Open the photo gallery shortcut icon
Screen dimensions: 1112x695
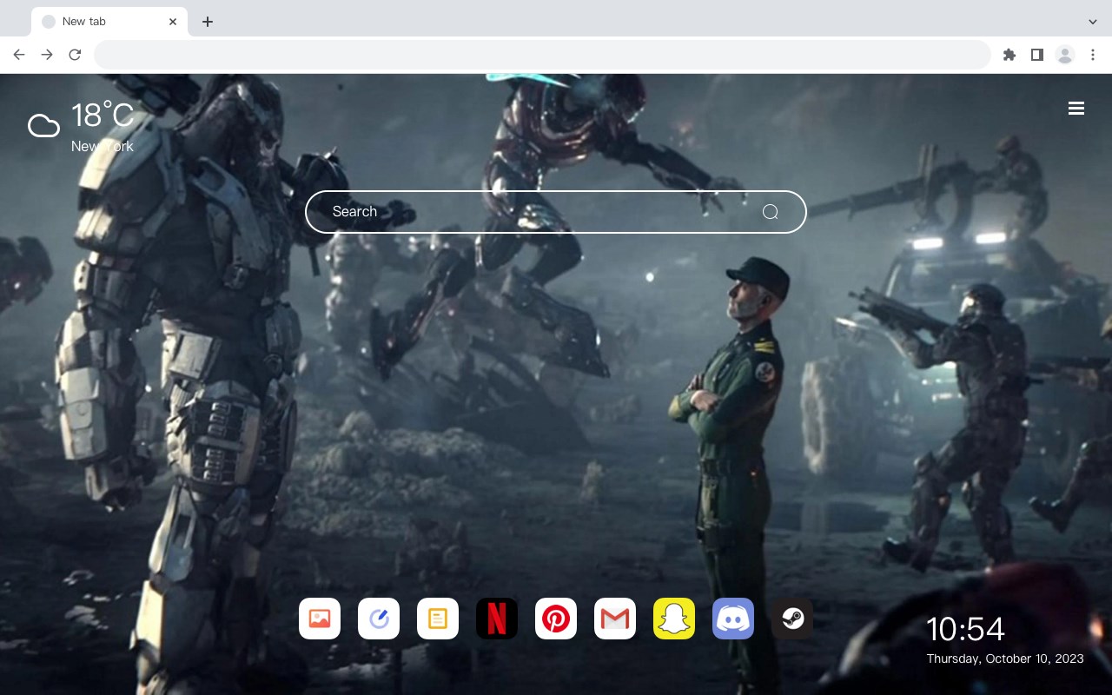tap(320, 619)
